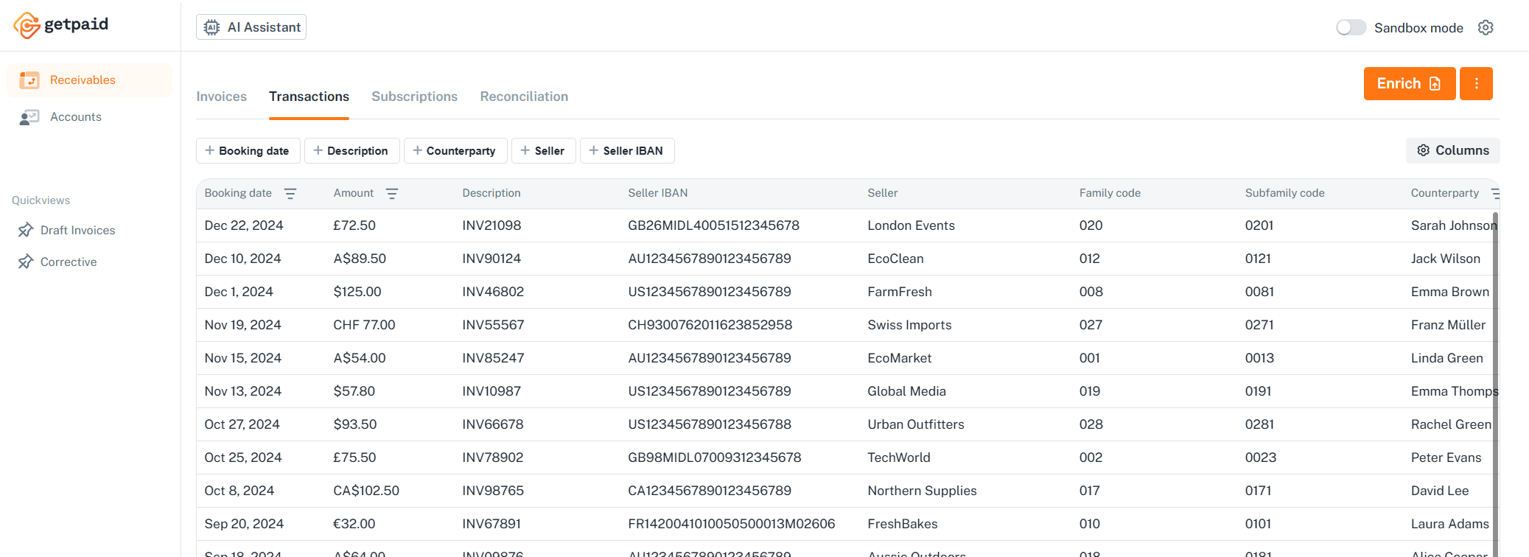
Task: Click the Receivables sidebar icon
Action: [29, 80]
